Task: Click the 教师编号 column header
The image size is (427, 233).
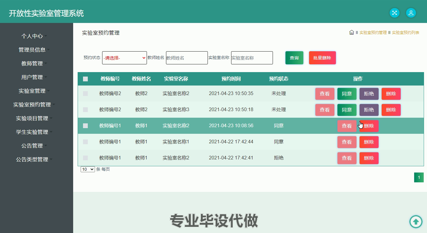Action: pyautogui.click(x=110, y=79)
